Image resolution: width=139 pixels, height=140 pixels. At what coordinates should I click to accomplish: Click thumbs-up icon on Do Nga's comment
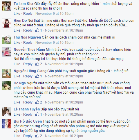(37, 102)
